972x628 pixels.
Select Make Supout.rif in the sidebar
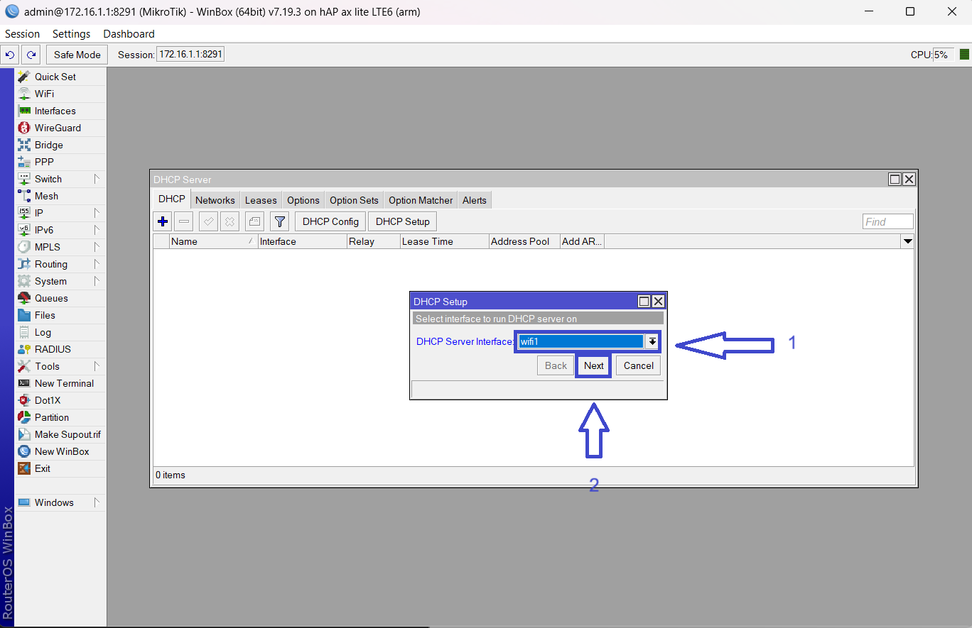click(x=60, y=434)
